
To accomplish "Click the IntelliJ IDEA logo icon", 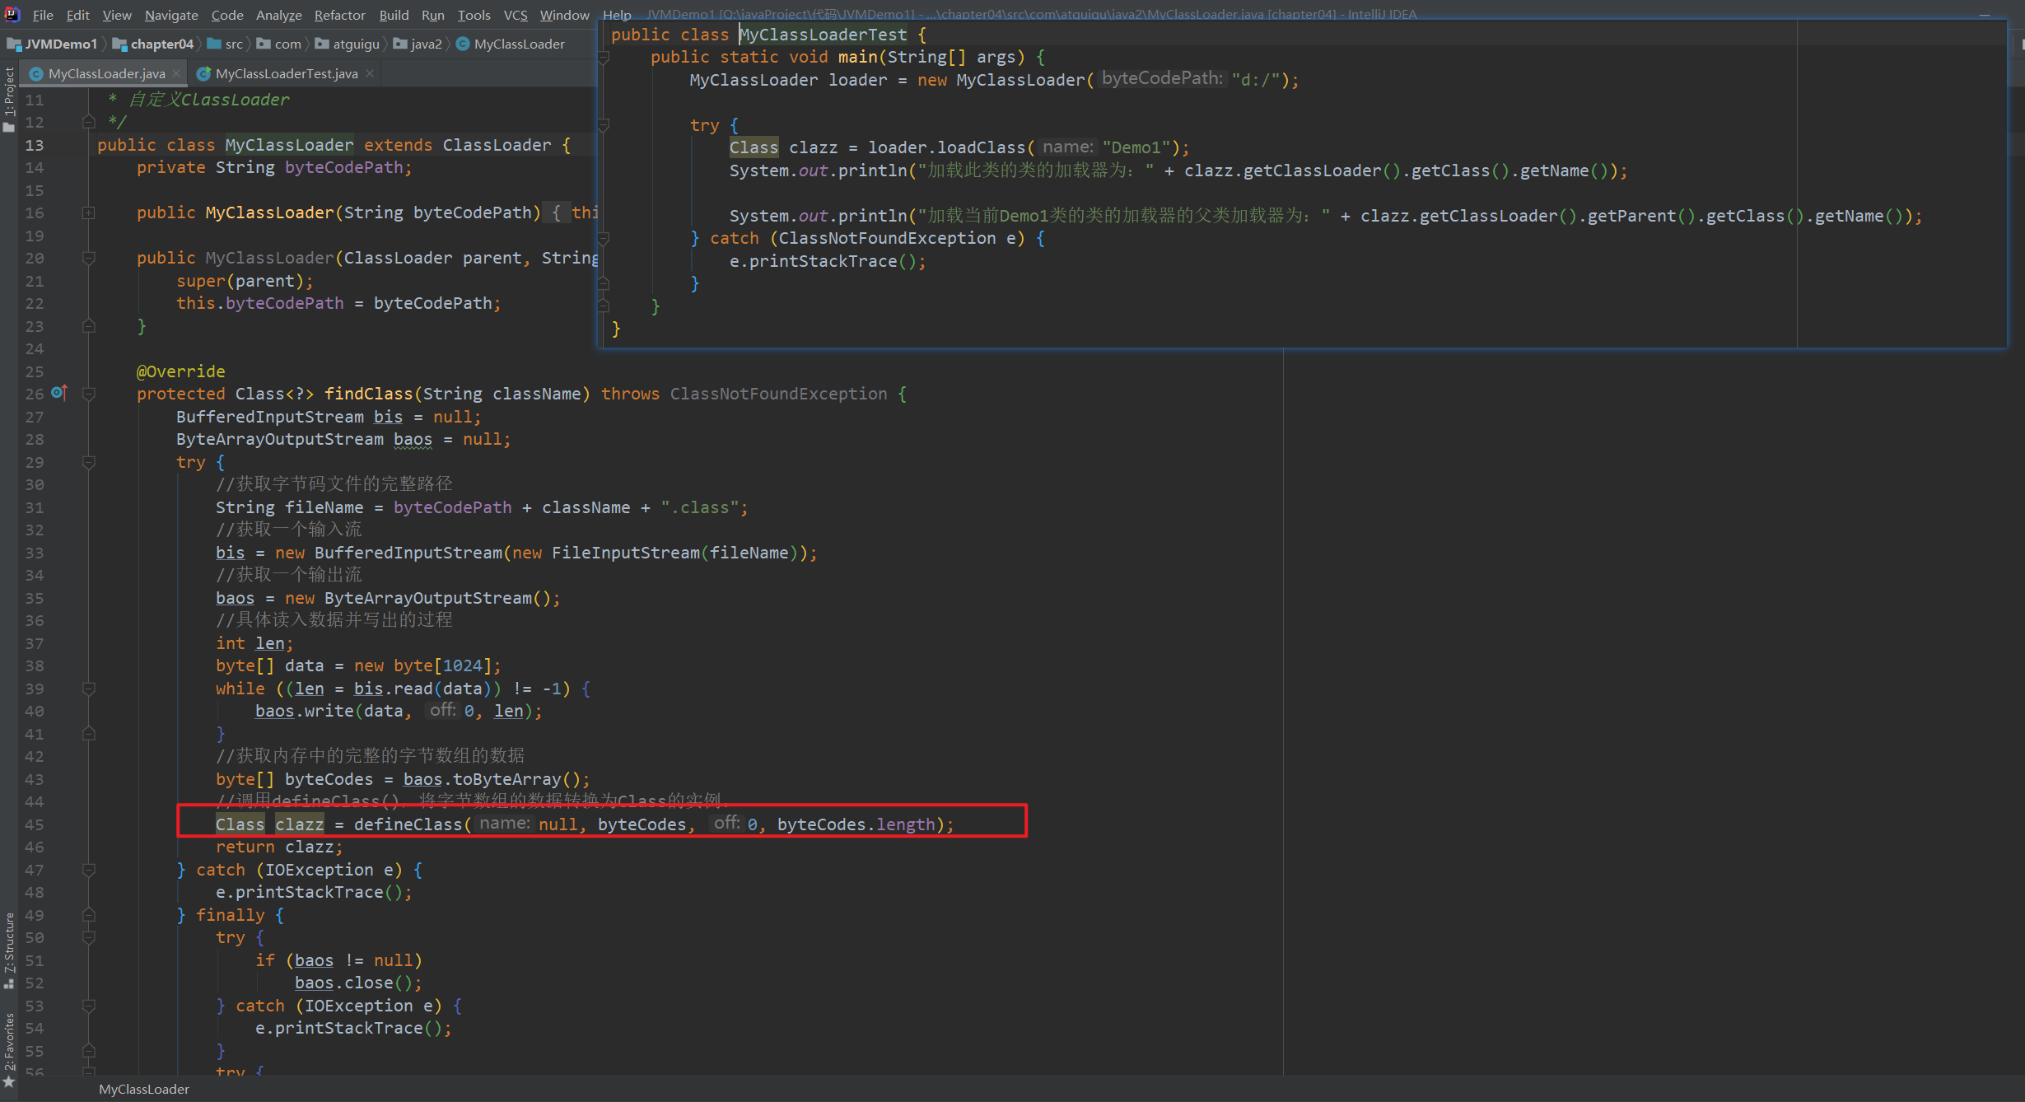I will tap(12, 14).
